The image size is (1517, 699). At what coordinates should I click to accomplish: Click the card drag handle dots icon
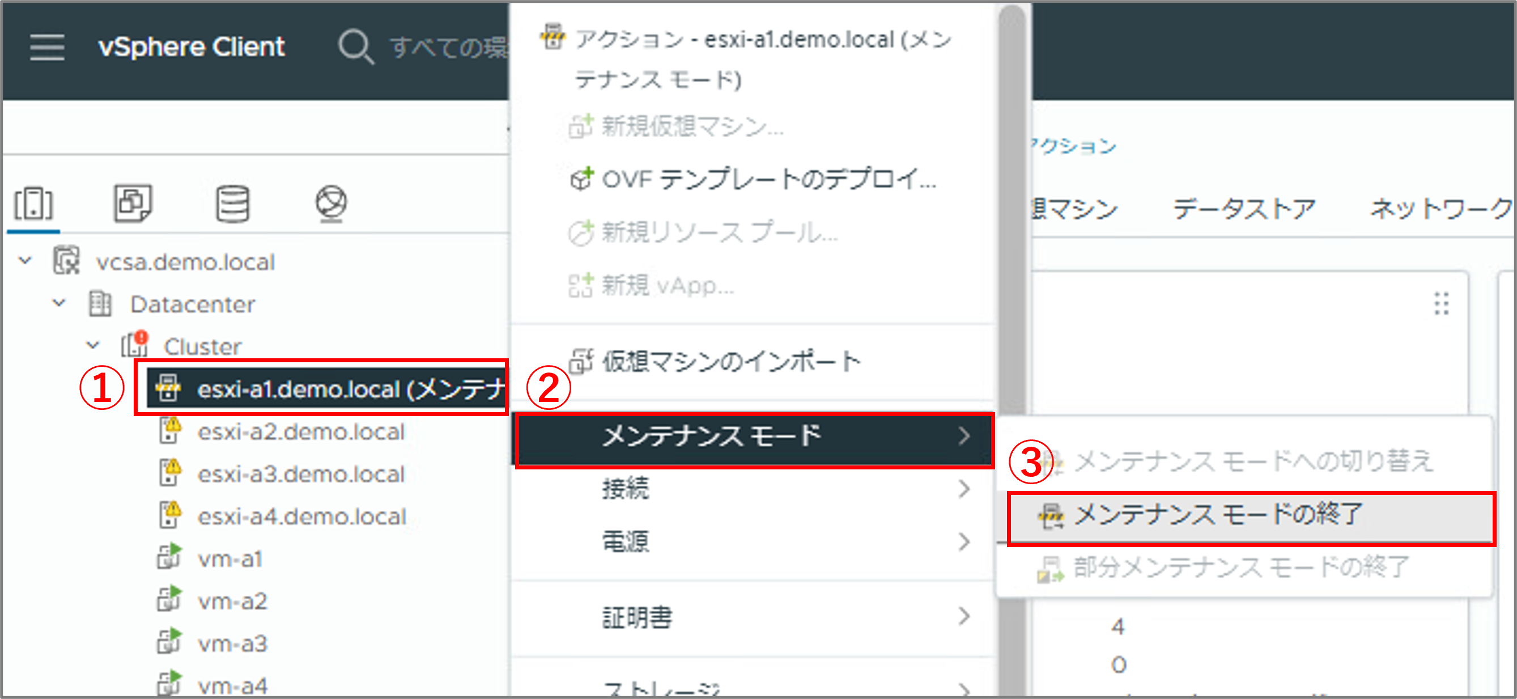[1441, 303]
